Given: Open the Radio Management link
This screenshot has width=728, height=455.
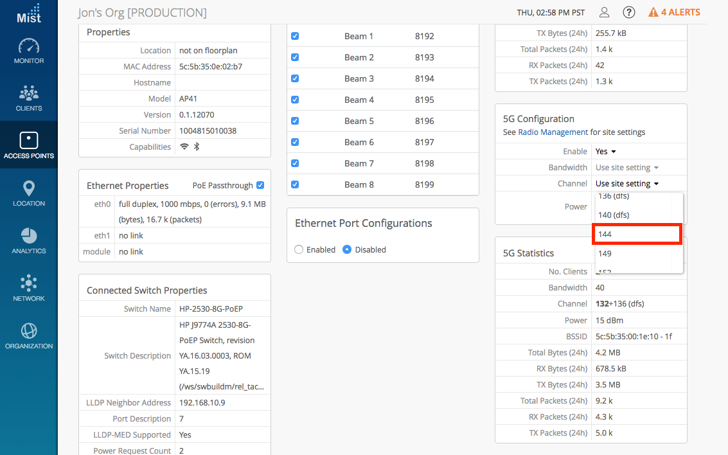Looking at the screenshot, I should [x=553, y=132].
